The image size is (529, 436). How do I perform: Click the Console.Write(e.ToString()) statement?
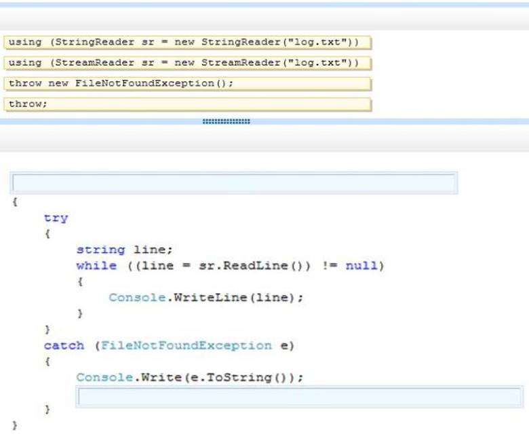(x=190, y=377)
